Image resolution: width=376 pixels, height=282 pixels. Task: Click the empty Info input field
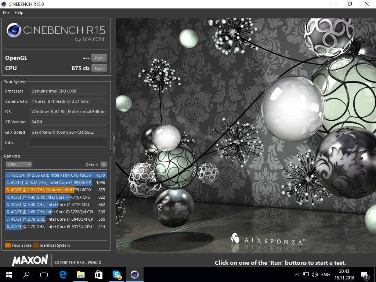coord(68,142)
